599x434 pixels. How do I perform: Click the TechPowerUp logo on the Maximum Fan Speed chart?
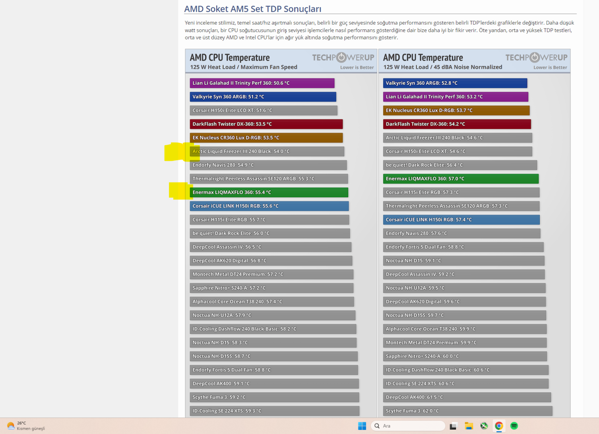343,57
